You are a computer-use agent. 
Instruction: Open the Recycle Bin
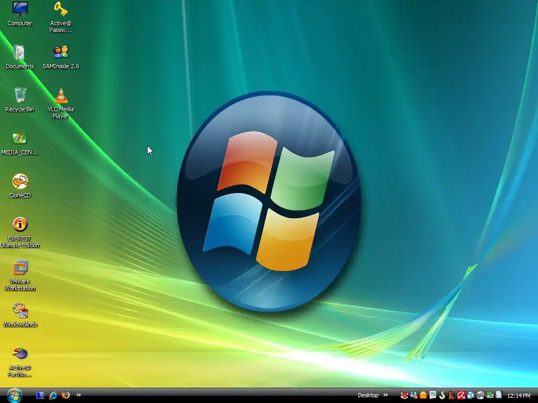coord(19,100)
